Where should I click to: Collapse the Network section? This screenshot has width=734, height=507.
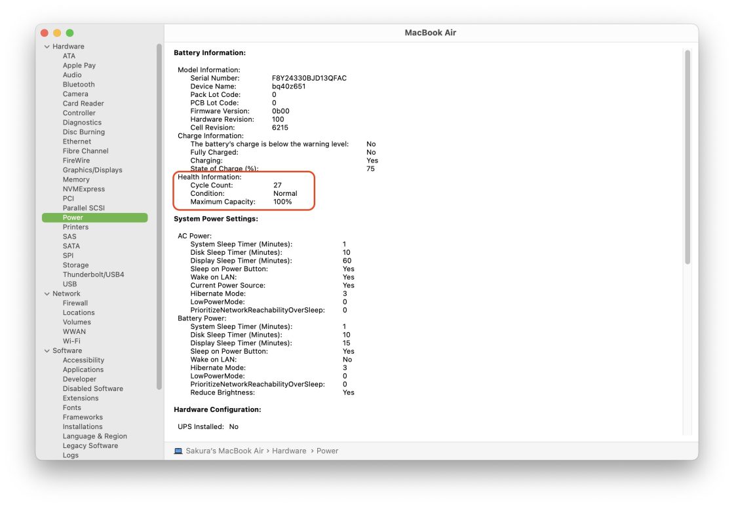47,293
